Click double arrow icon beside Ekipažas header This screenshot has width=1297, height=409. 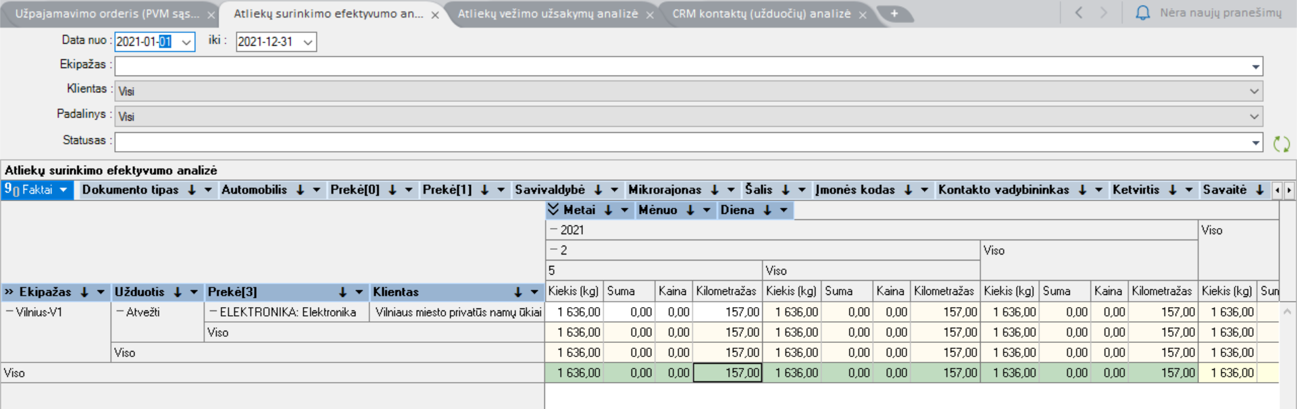coord(9,292)
